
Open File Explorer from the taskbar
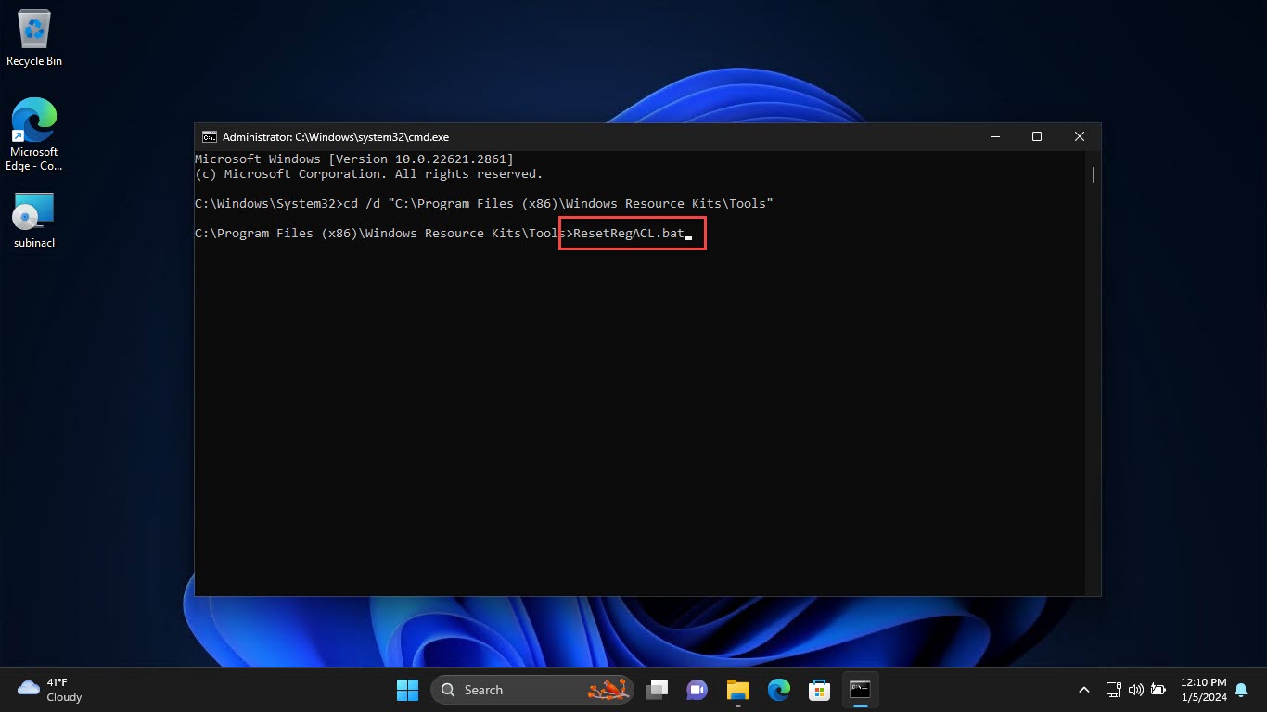pos(737,690)
